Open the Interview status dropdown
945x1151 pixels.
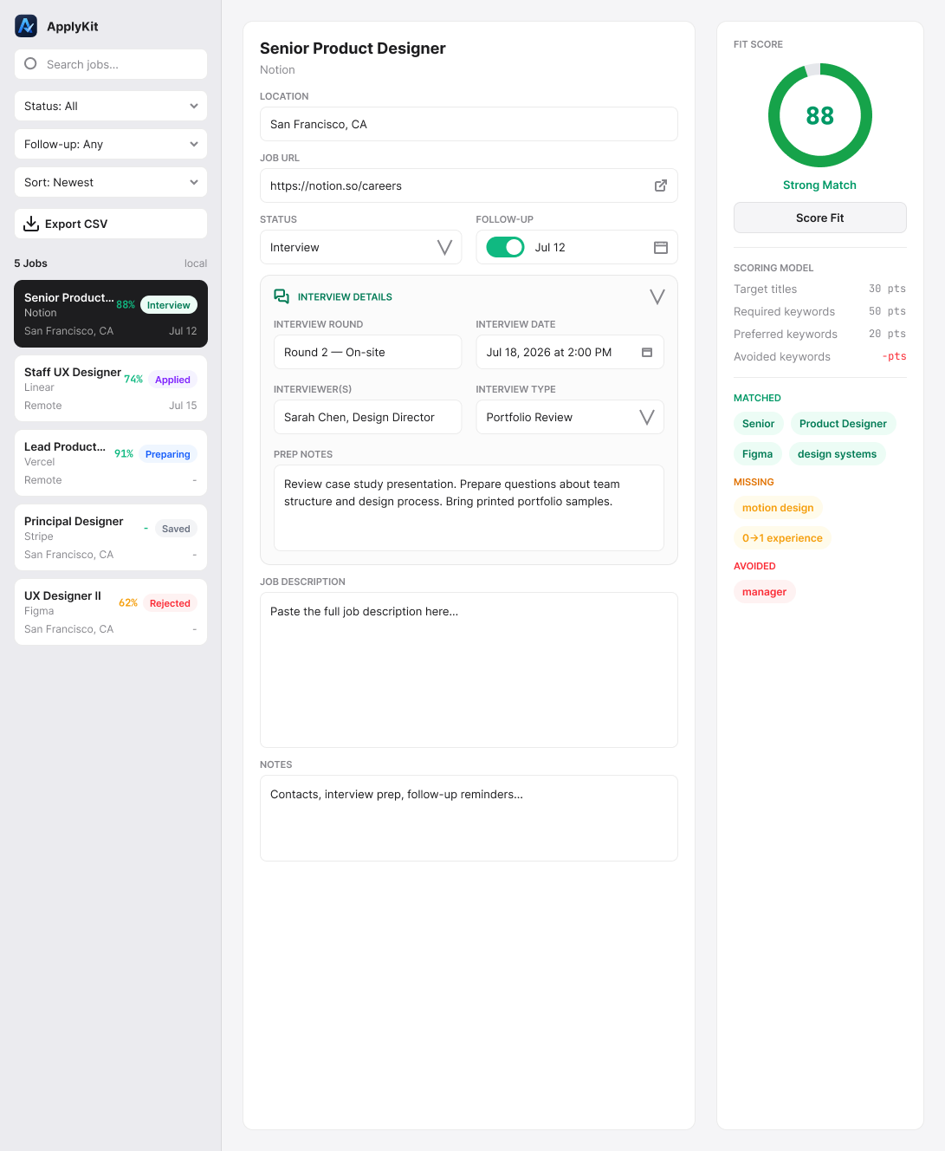[x=360, y=247]
